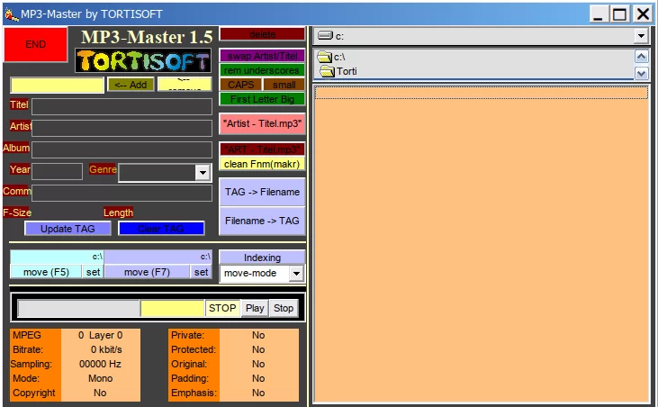Click the First Letter Big button

click(262, 99)
